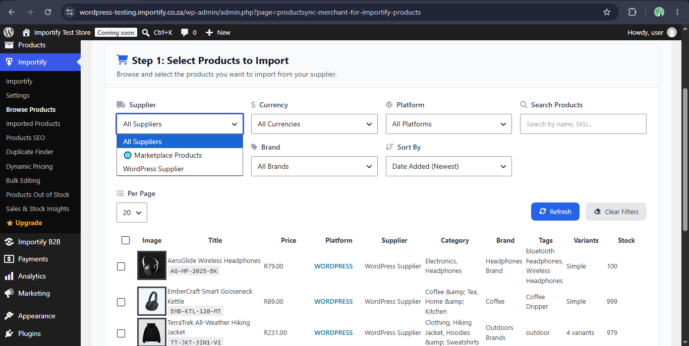Collapse the All Suppliers dropdown field
689x346 pixels.
click(x=180, y=124)
